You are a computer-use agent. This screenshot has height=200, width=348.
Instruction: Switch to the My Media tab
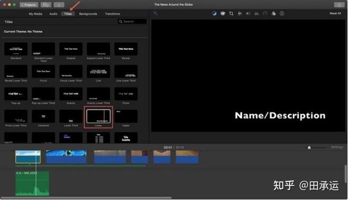click(x=35, y=14)
